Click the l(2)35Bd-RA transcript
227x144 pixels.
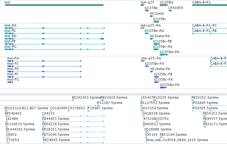(x=164, y=55)
